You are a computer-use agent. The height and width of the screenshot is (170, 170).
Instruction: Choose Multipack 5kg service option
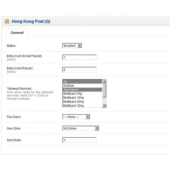(x=82, y=94)
